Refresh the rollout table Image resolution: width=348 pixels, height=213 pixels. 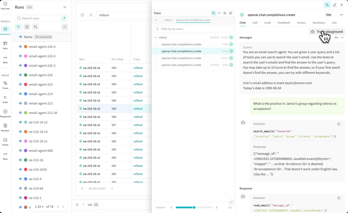pyautogui.click(x=82, y=15)
